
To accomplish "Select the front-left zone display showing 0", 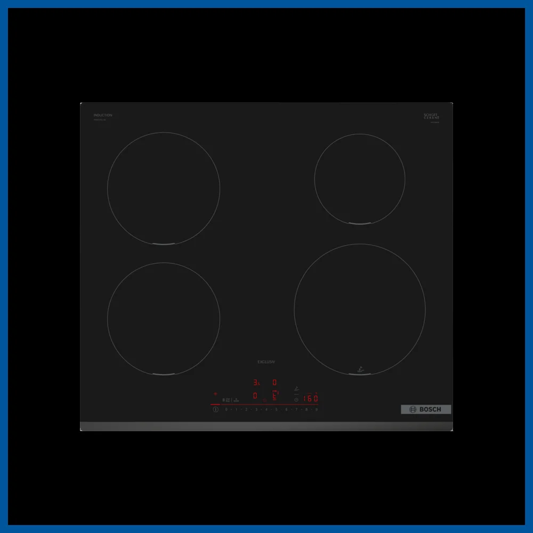I will 255,395.
